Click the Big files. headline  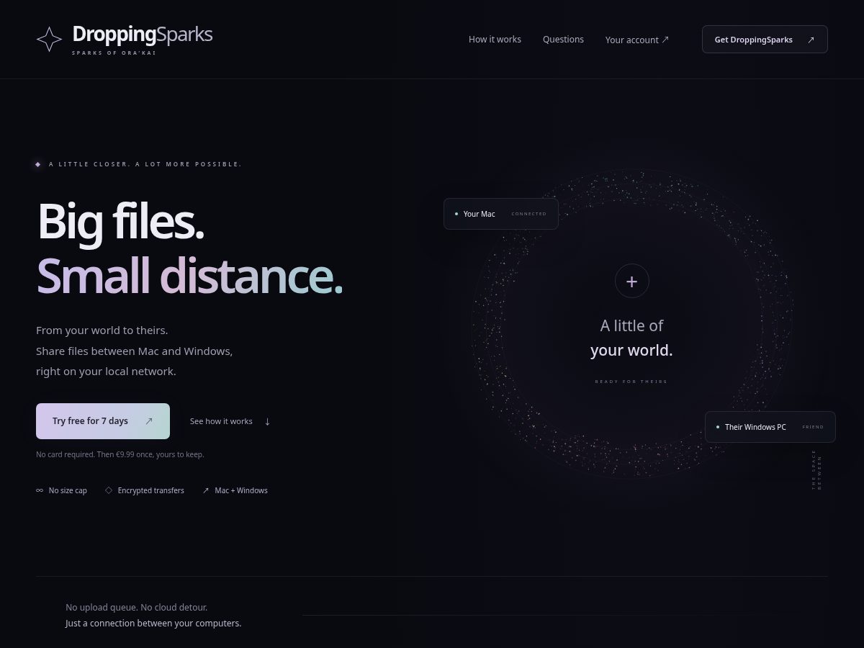[121, 220]
